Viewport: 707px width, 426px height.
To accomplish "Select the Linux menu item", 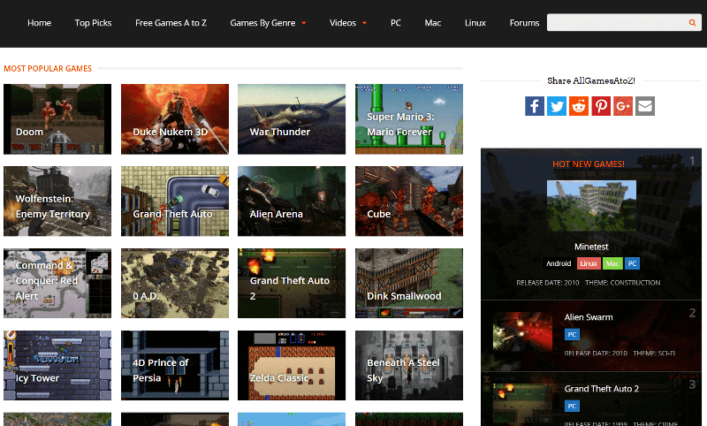I will pyautogui.click(x=475, y=23).
